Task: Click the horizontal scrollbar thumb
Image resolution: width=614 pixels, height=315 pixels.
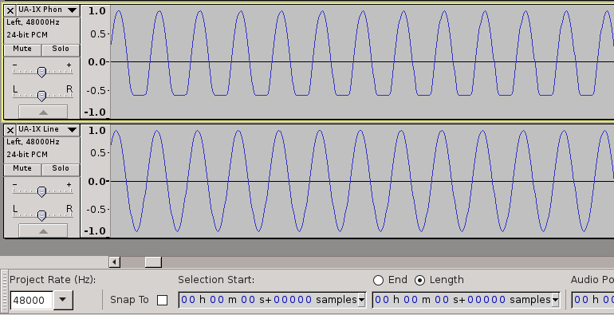Action: pos(153,262)
